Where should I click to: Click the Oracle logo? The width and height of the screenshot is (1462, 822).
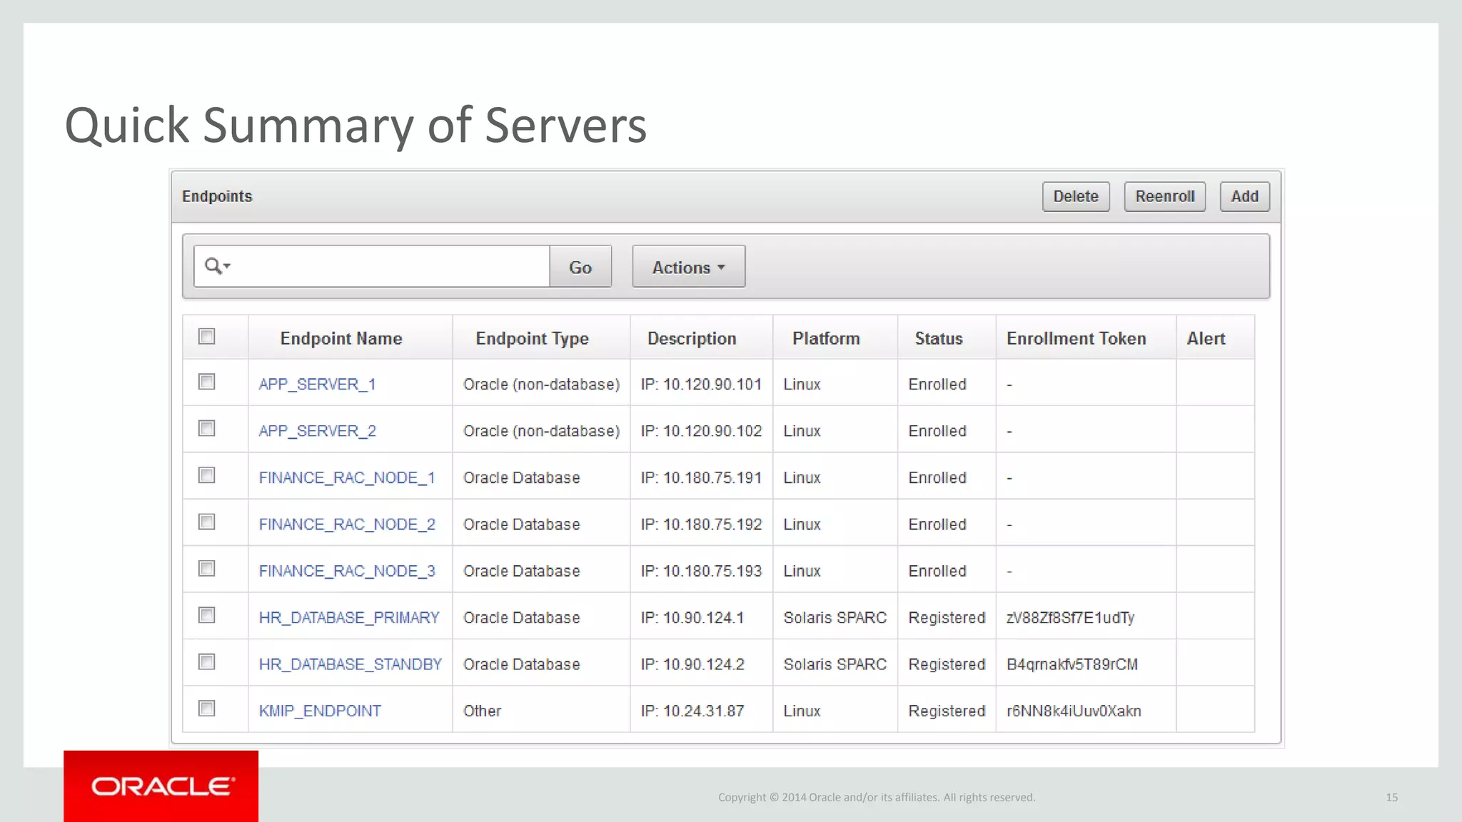pyautogui.click(x=161, y=786)
